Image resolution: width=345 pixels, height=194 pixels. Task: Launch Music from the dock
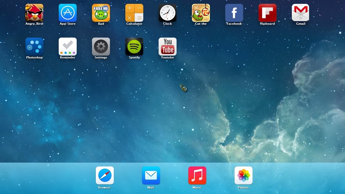(197, 175)
